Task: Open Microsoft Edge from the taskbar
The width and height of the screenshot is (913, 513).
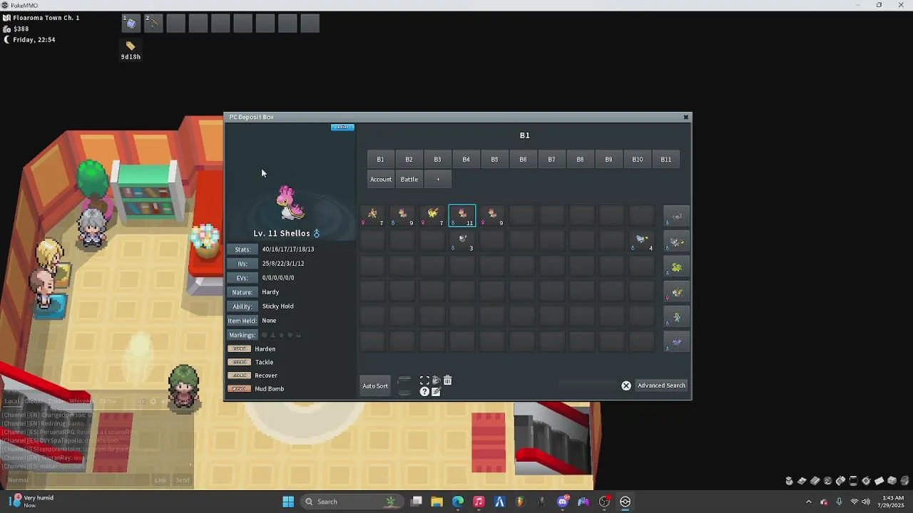Action: pyautogui.click(x=458, y=502)
